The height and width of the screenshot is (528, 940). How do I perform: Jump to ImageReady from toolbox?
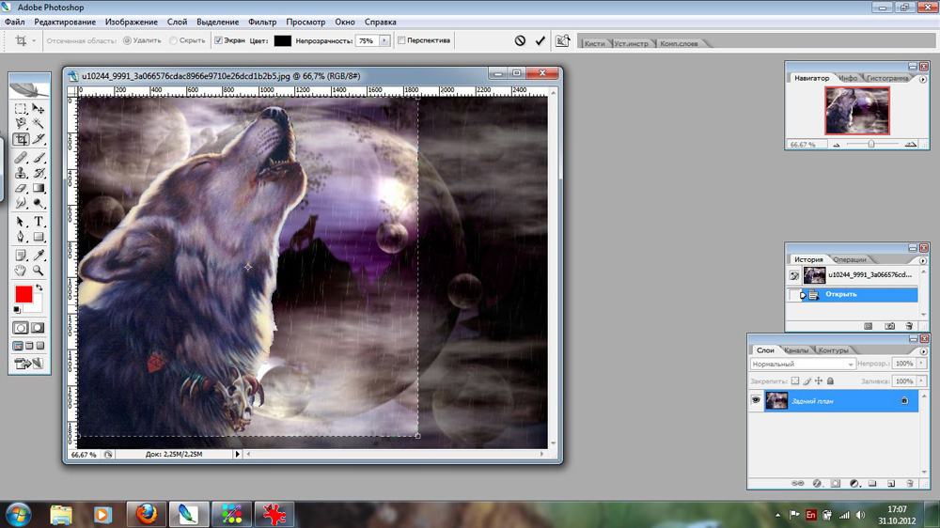point(29,364)
